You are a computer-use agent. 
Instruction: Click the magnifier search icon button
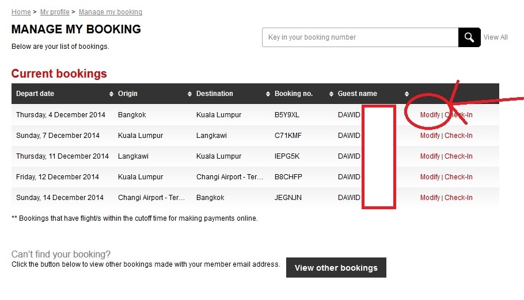pos(469,37)
